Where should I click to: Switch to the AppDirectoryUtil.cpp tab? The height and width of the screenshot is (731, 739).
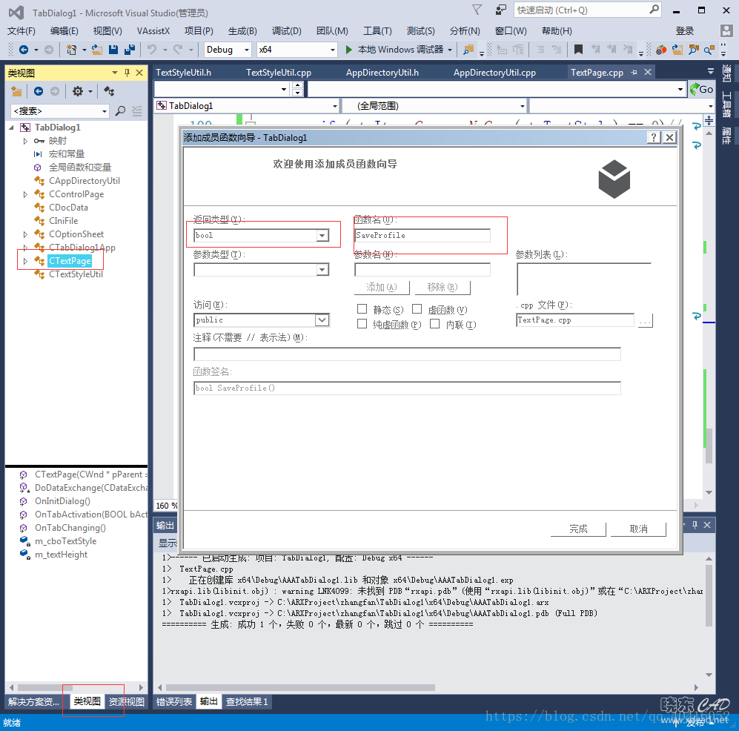494,72
